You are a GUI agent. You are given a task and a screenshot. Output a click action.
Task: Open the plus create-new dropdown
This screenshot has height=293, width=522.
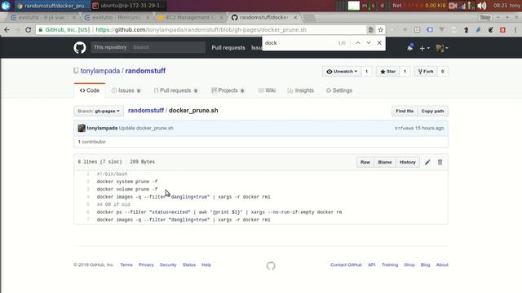click(x=424, y=48)
